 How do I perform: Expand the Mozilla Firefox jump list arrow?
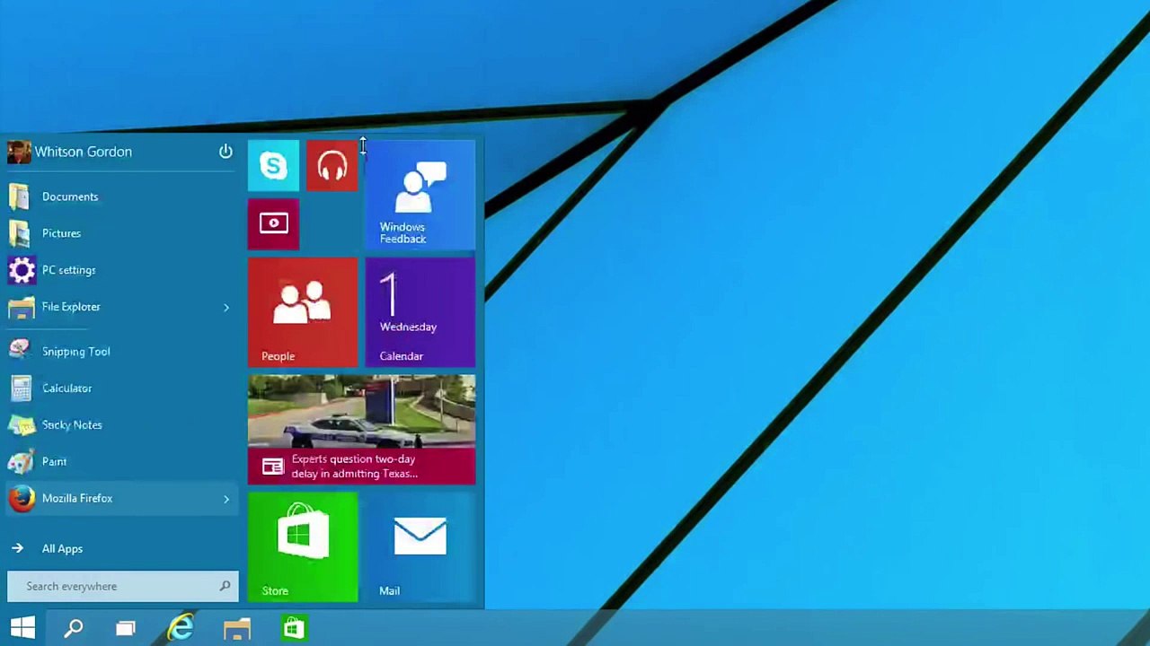[226, 499]
